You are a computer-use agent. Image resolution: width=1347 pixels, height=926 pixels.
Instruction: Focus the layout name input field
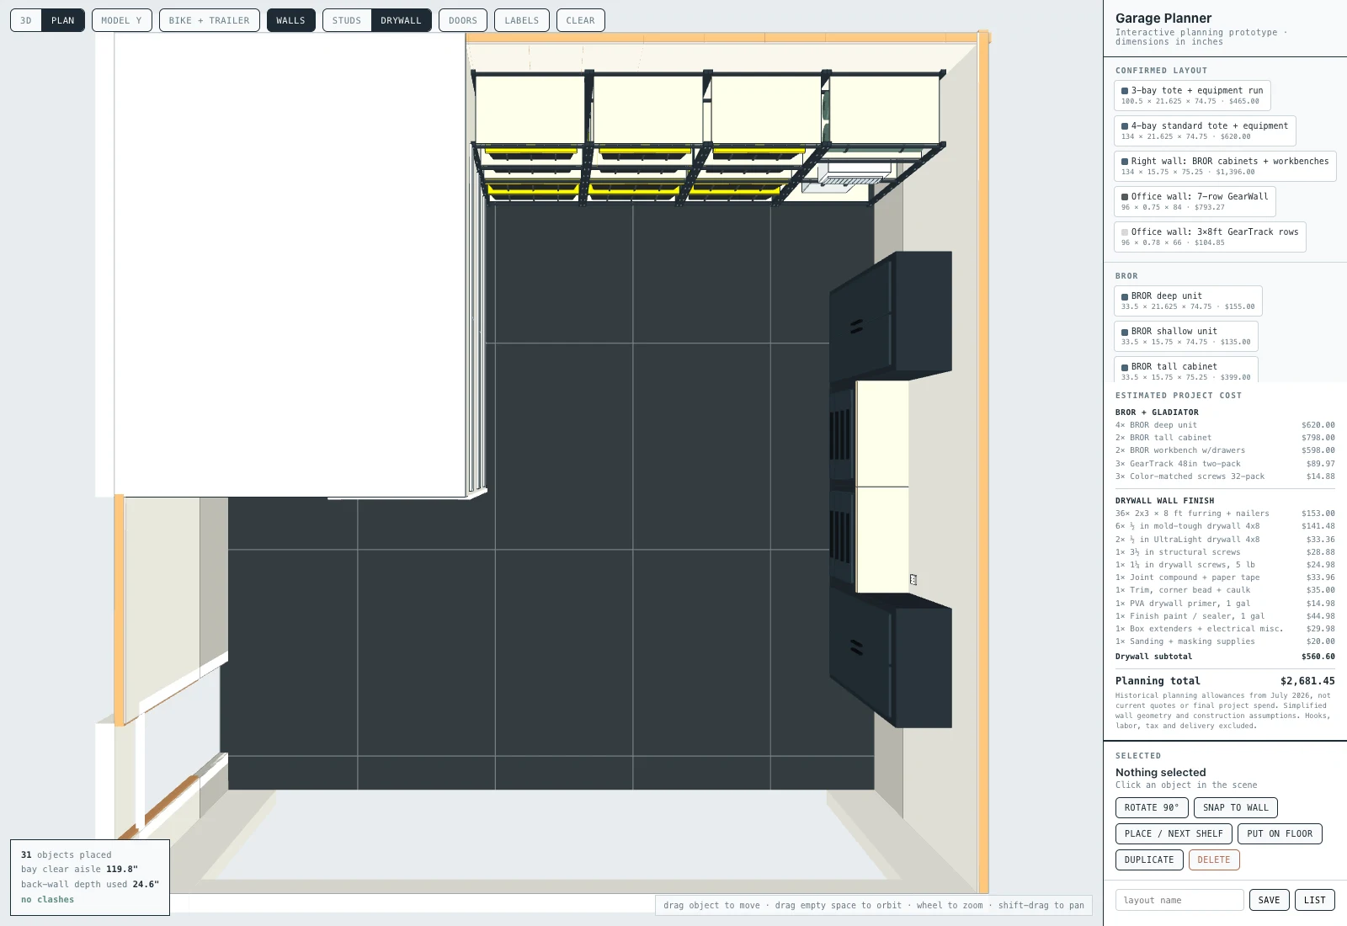[x=1179, y=900]
